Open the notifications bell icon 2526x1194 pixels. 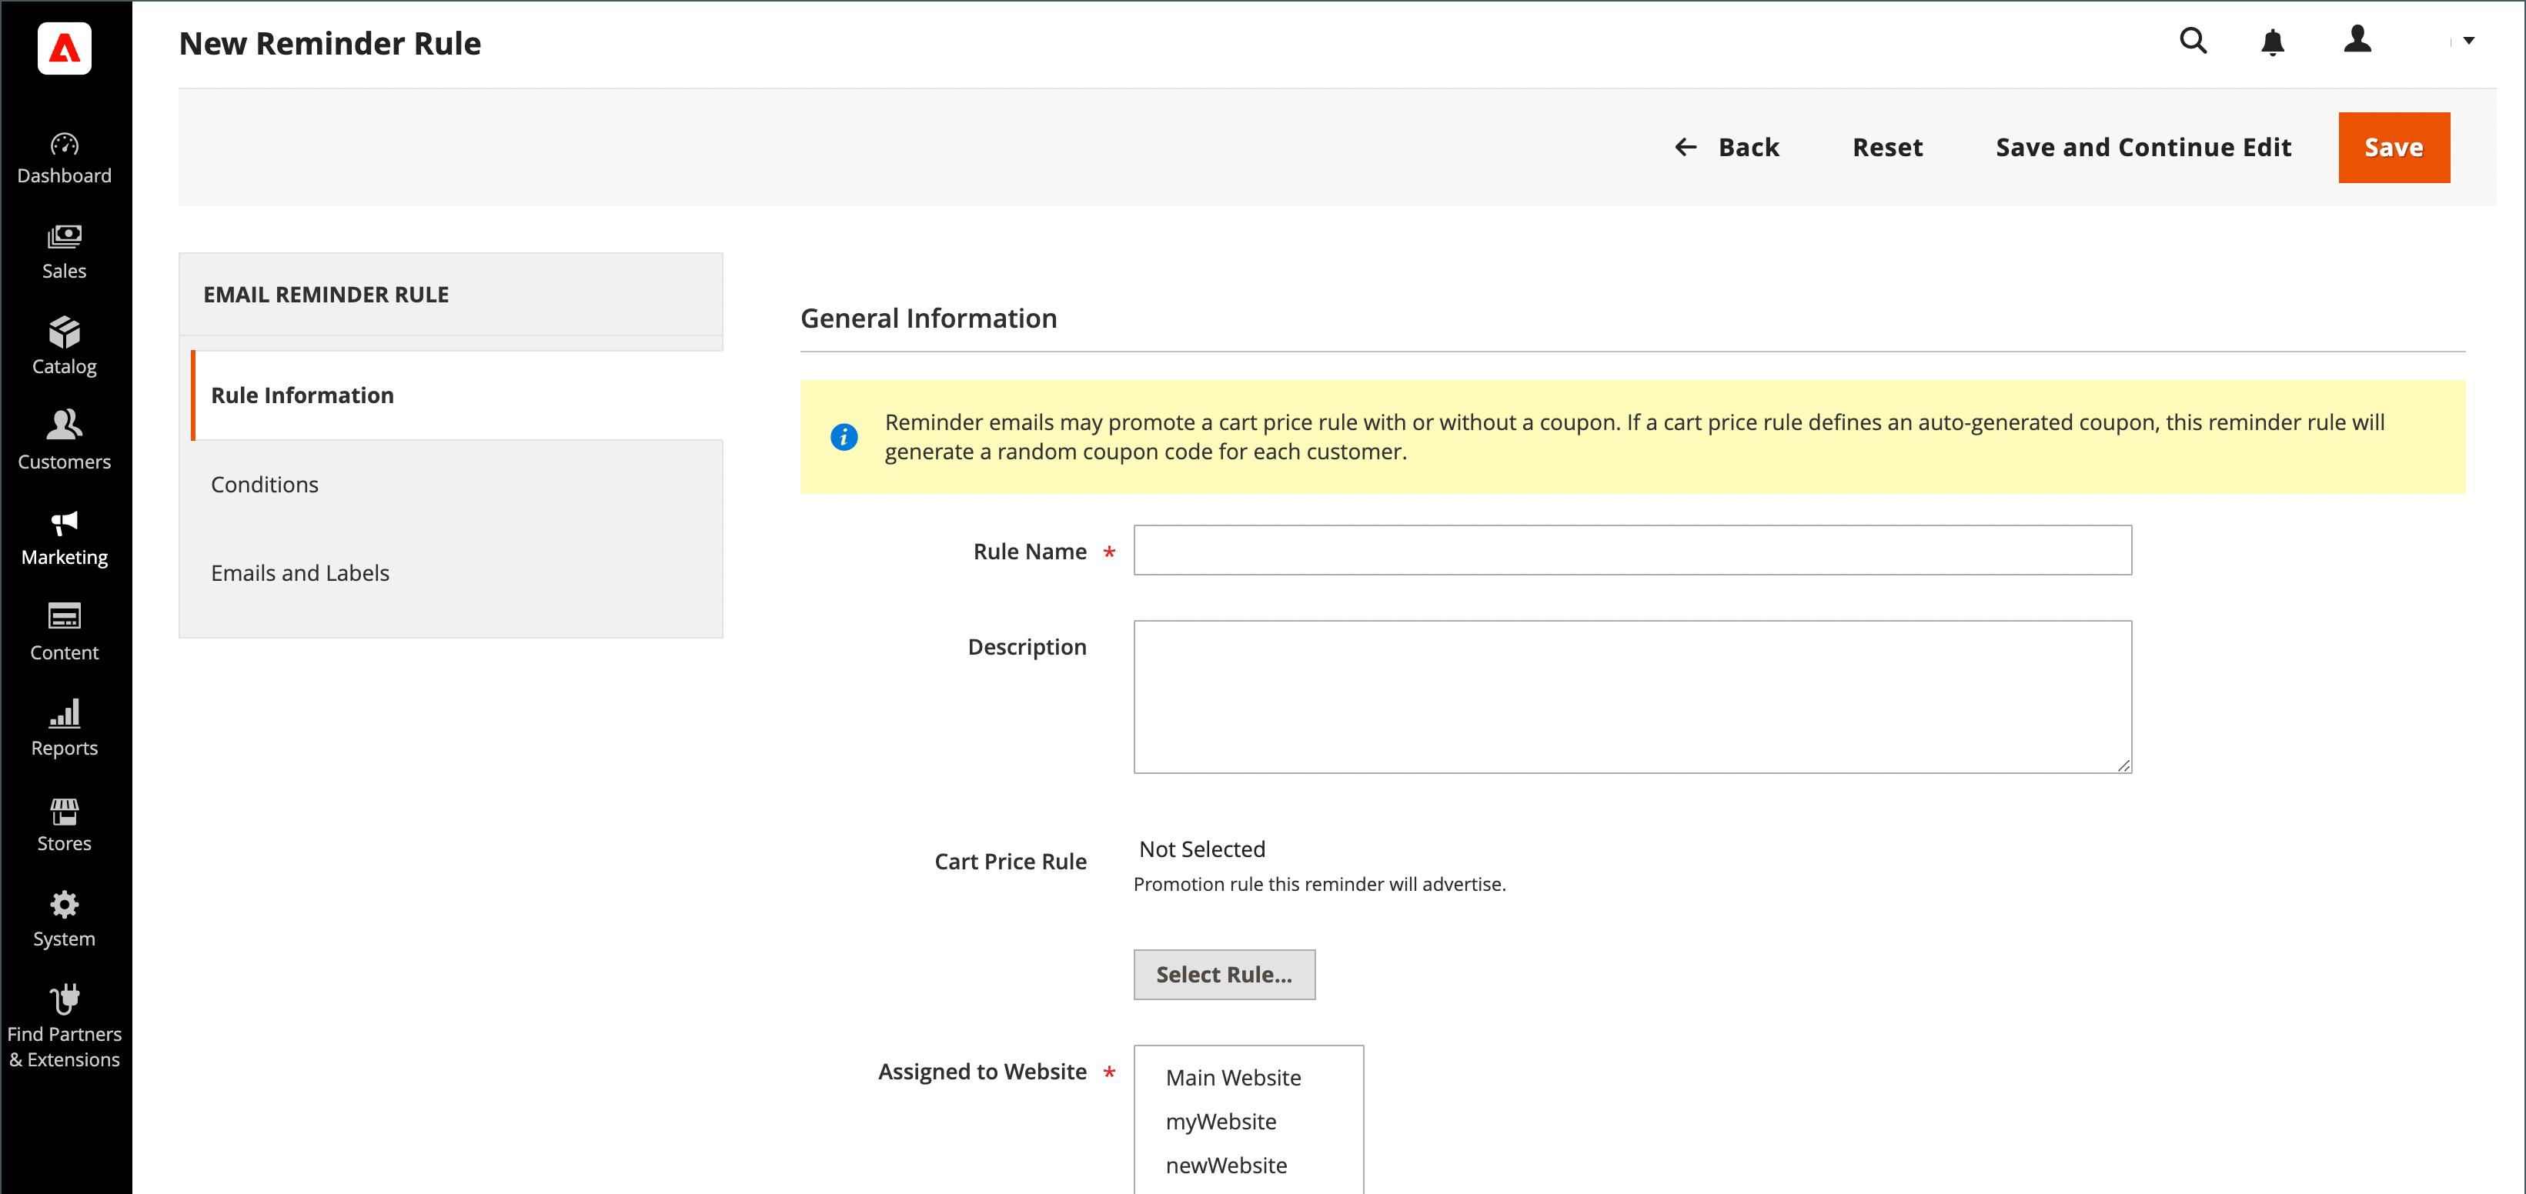coord(2272,43)
